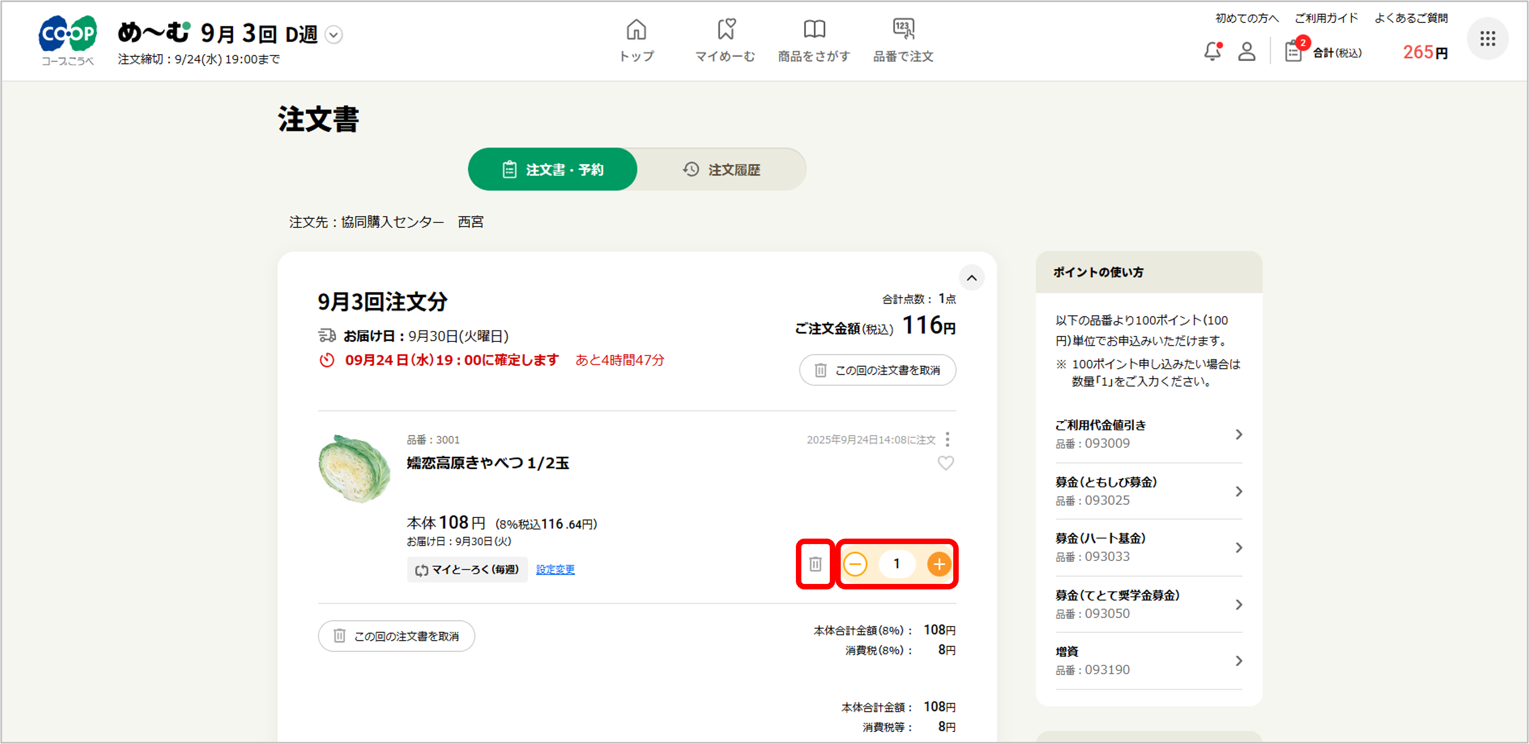
Task: Click the トップ home icon
Action: click(x=636, y=29)
